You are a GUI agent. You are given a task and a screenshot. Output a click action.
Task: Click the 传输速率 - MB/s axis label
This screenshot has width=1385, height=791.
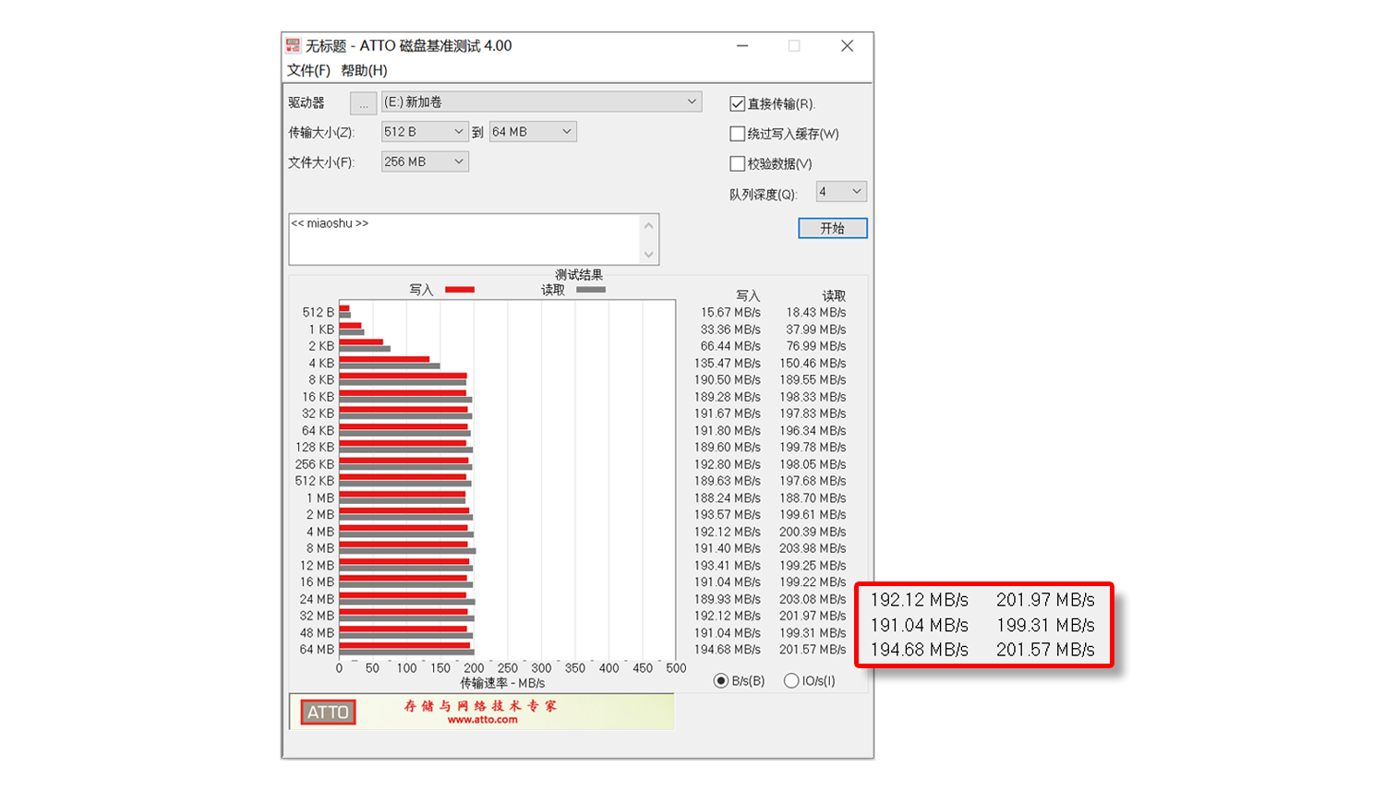tap(502, 684)
